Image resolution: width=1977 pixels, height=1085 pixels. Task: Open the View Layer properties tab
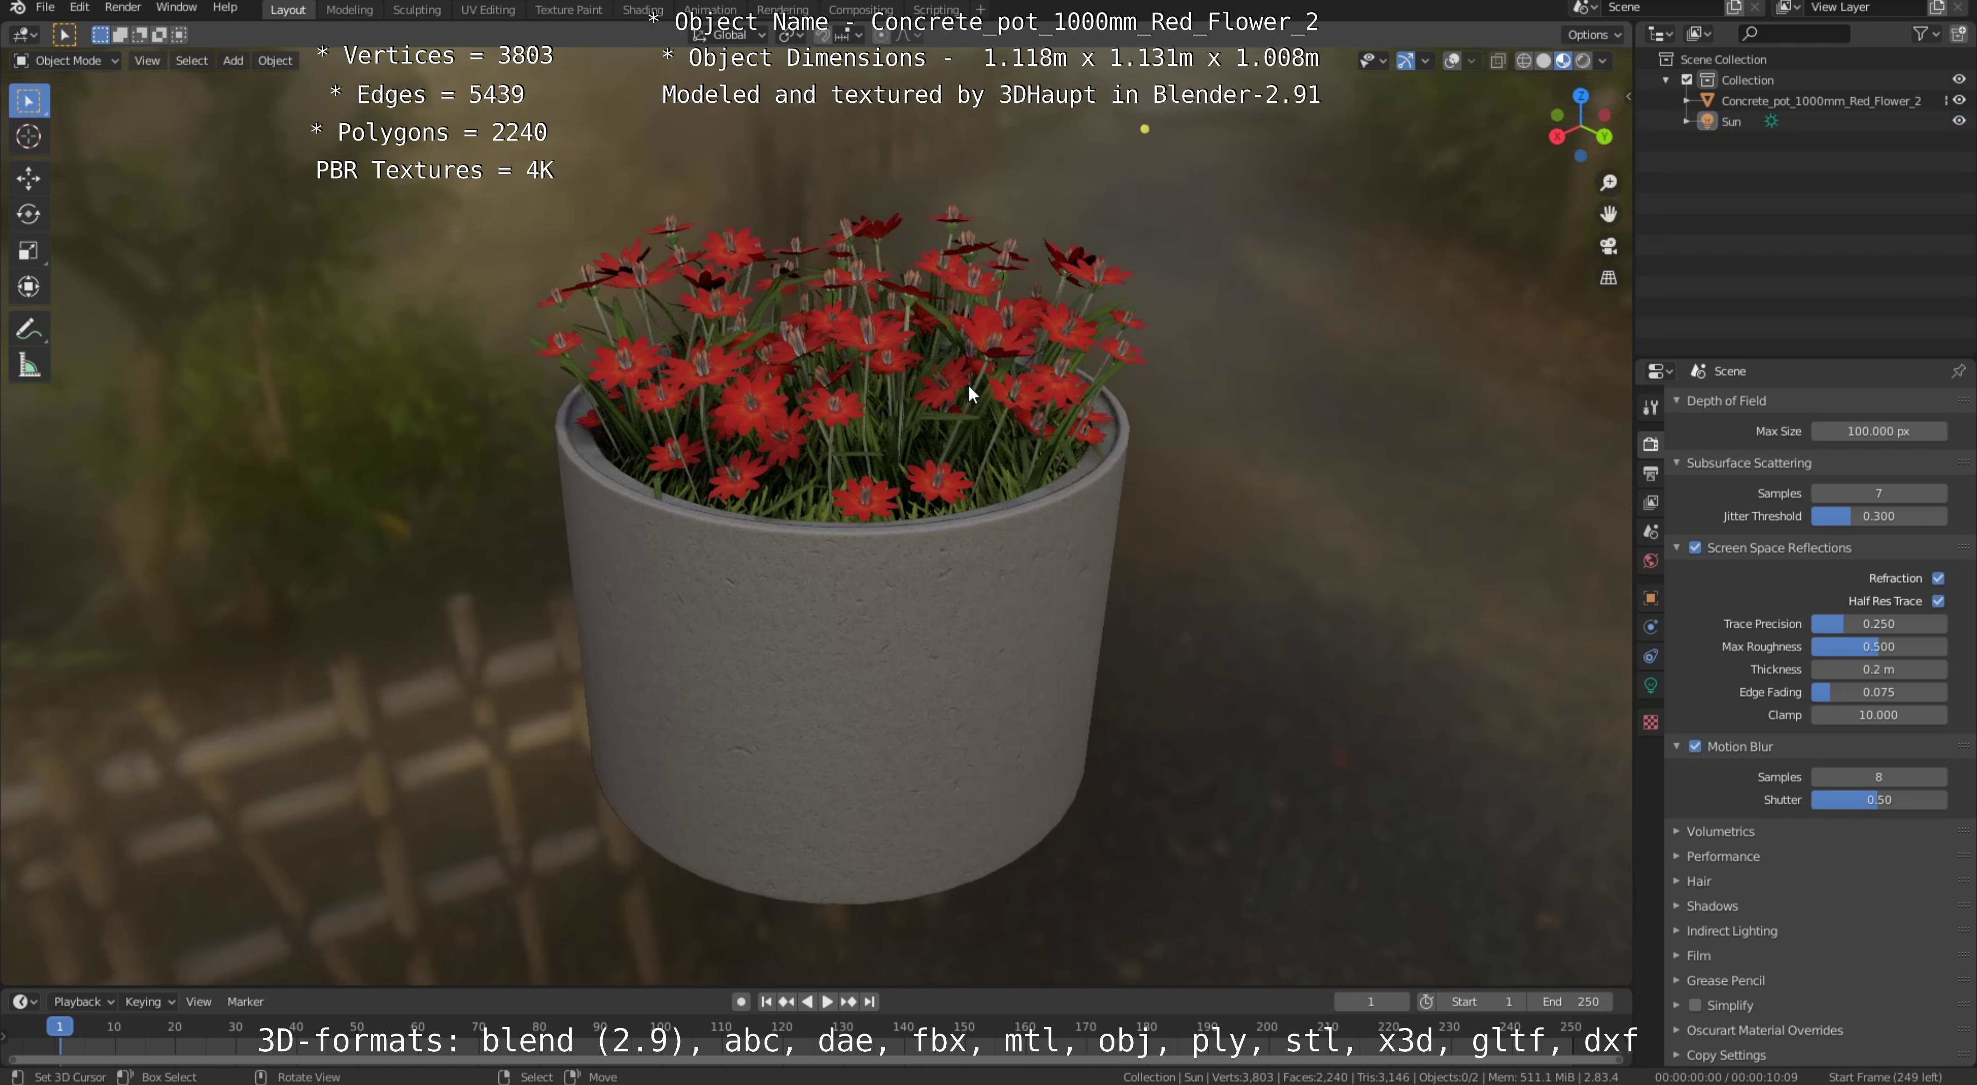click(1650, 503)
